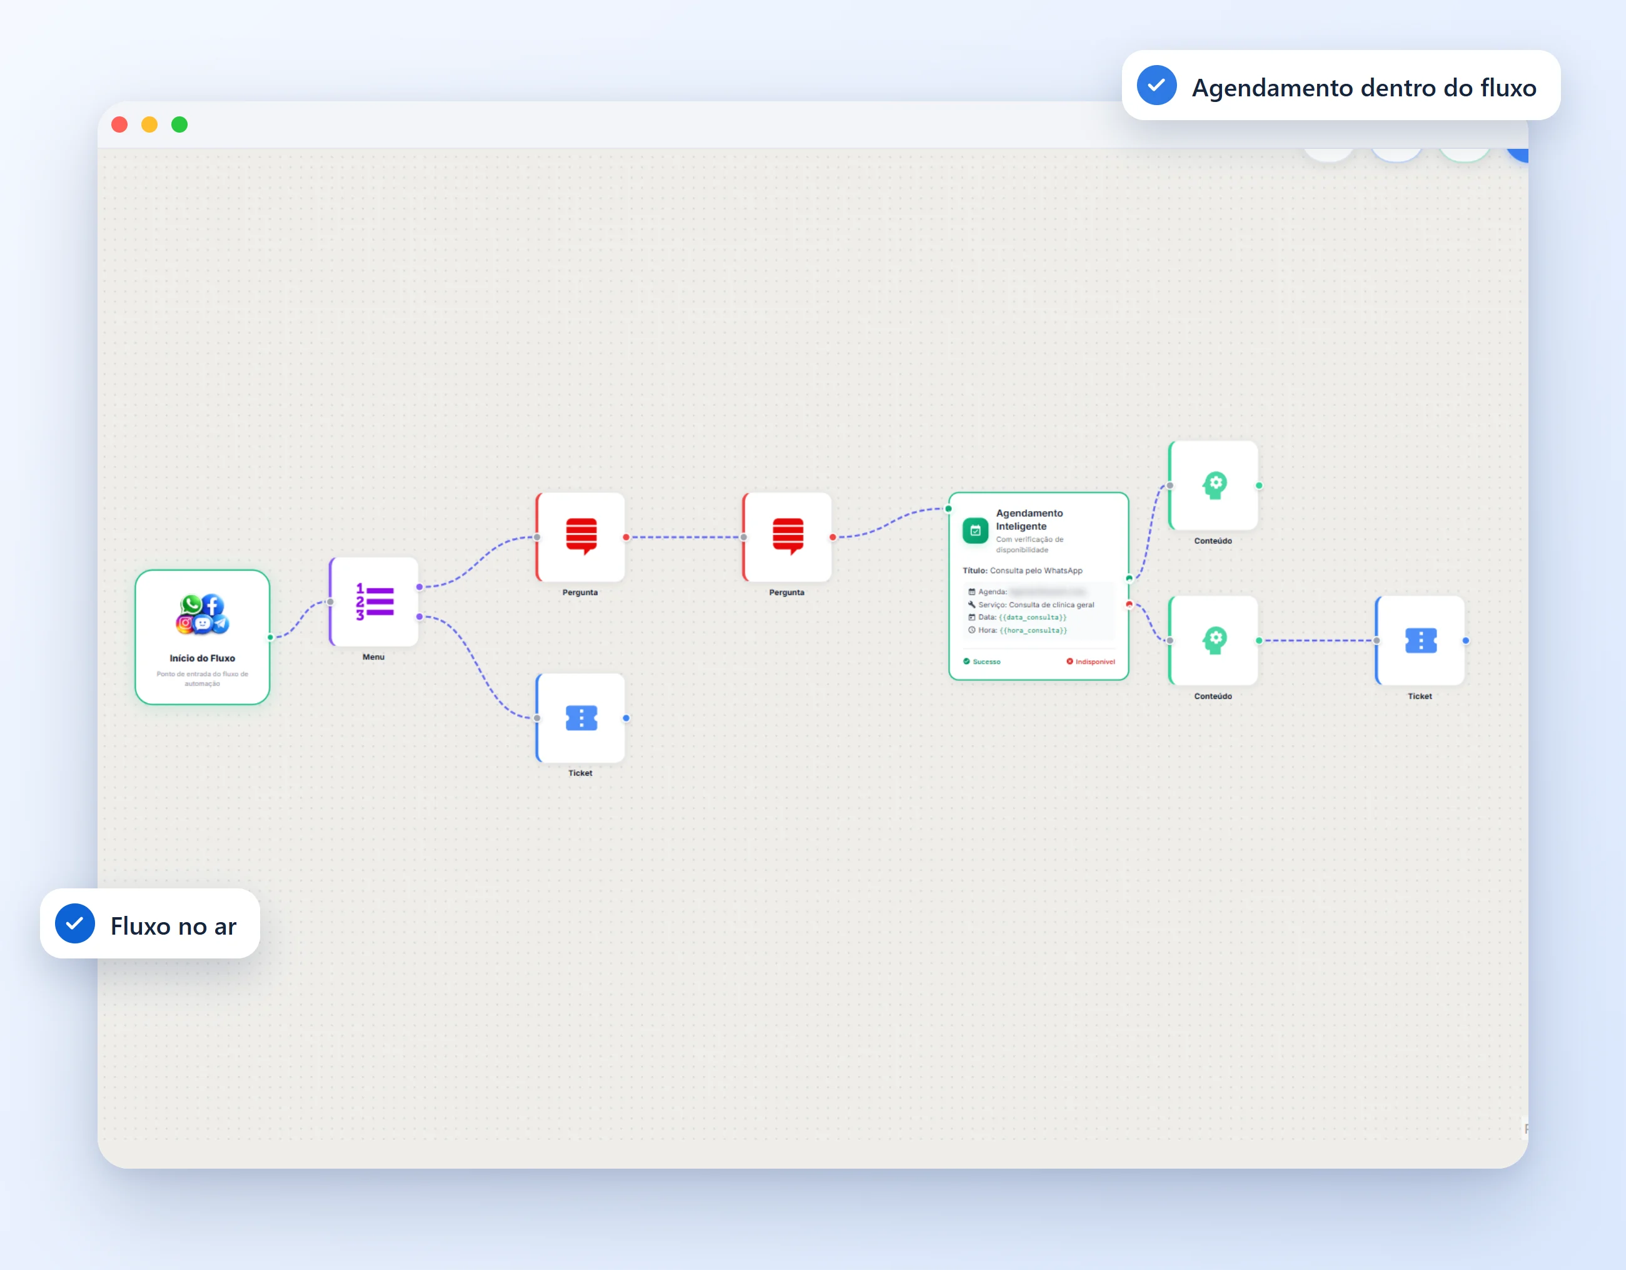
Task: Click the red X icon next to Indisponível
Action: pos(1070,661)
